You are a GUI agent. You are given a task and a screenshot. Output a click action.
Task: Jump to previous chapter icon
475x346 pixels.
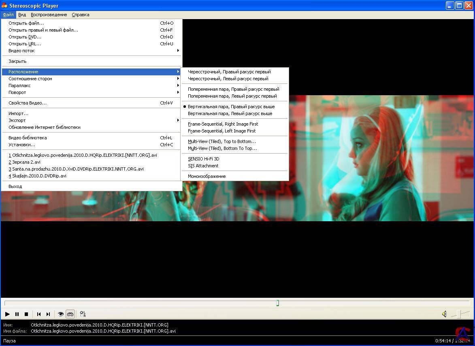(x=39, y=314)
